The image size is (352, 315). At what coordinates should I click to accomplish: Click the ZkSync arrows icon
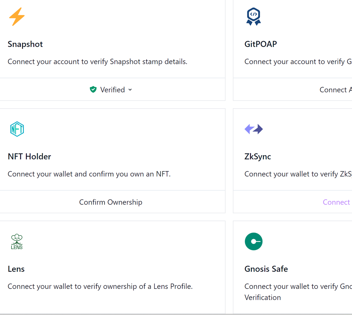254,129
